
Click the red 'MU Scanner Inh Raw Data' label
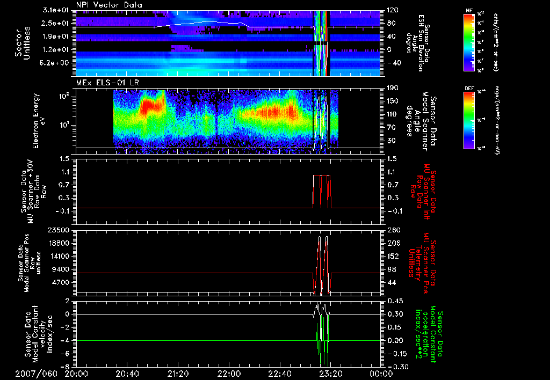pyautogui.click(x=423, y=192)
